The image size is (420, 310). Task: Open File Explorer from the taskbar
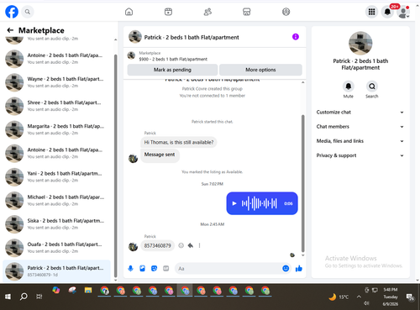(x=88, y=291)
